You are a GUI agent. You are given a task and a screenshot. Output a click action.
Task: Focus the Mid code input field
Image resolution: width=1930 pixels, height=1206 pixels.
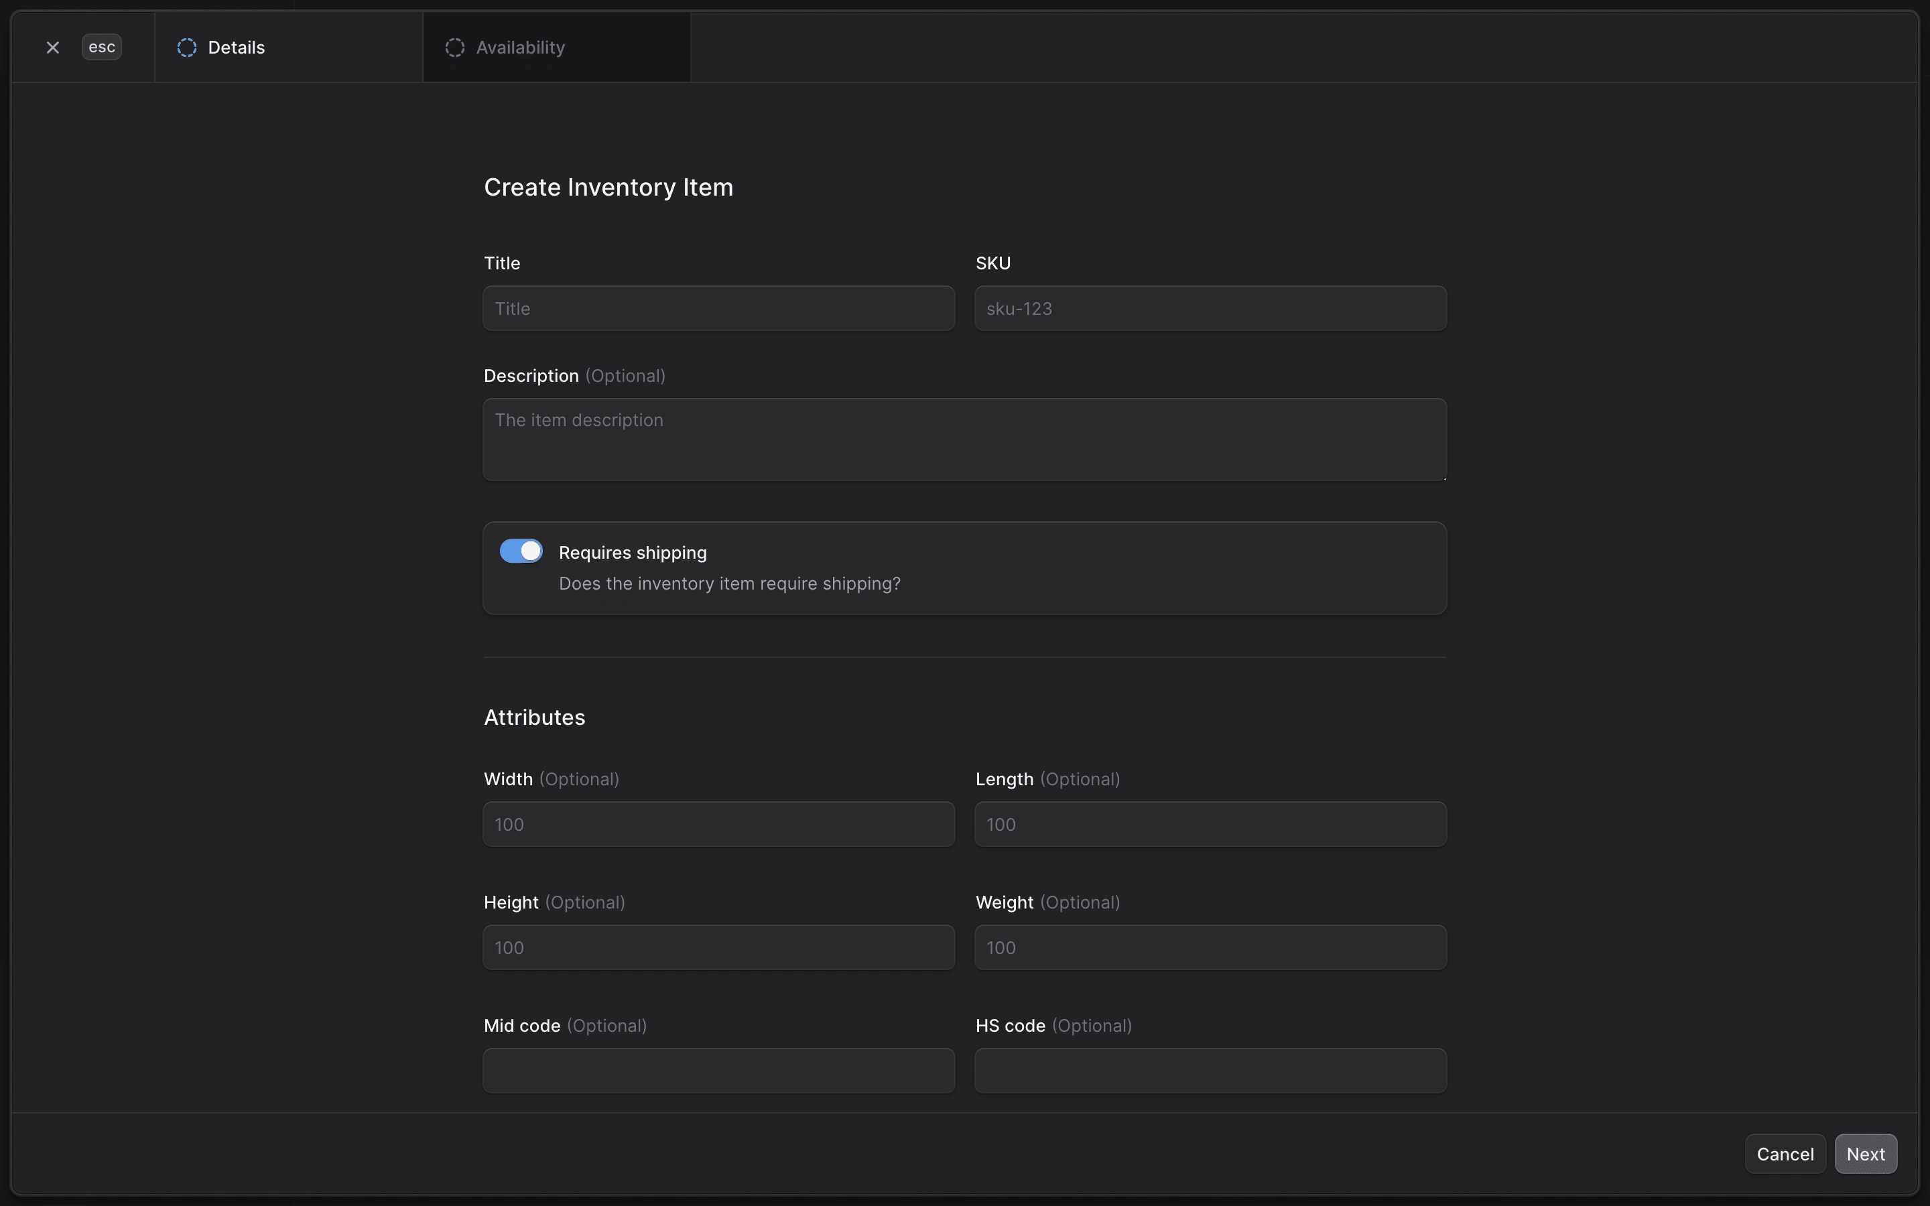pyautogui.click(x=718, y=1071)
